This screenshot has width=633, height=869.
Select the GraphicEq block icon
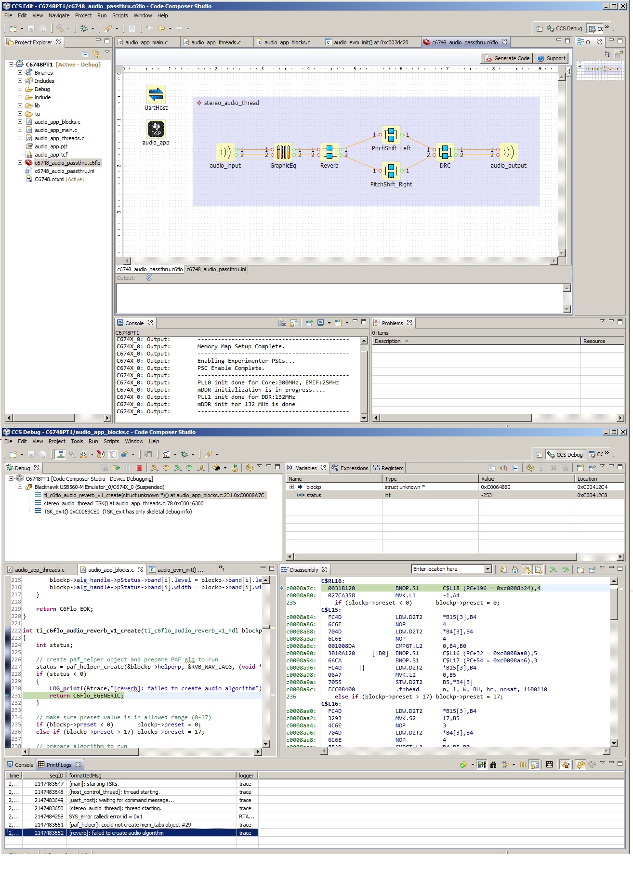283,152
